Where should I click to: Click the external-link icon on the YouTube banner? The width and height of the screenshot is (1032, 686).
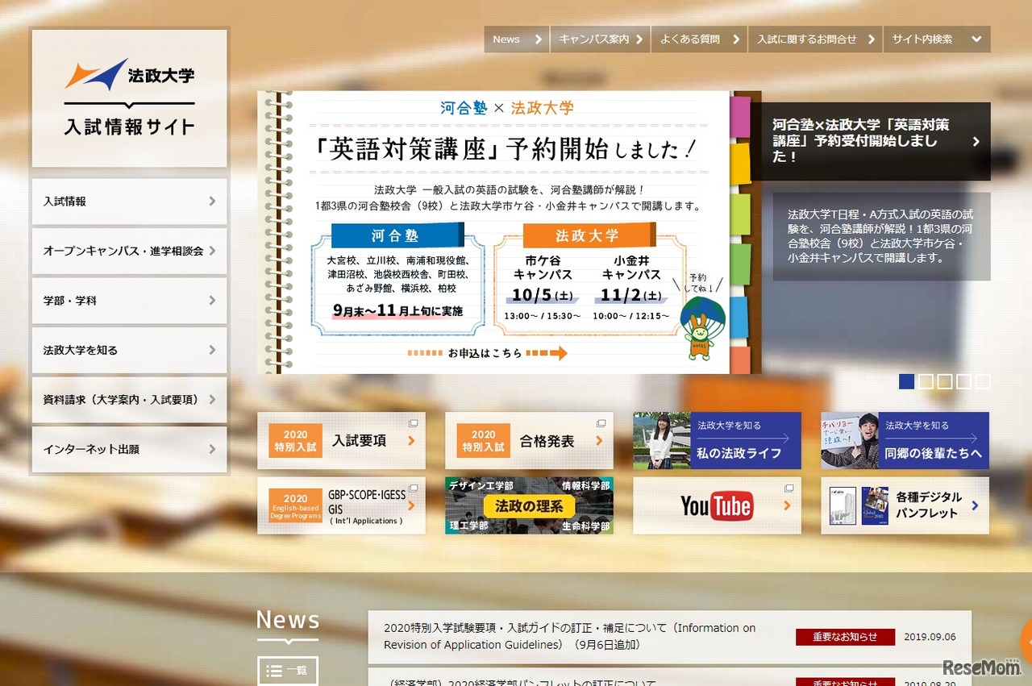(789, 487)
